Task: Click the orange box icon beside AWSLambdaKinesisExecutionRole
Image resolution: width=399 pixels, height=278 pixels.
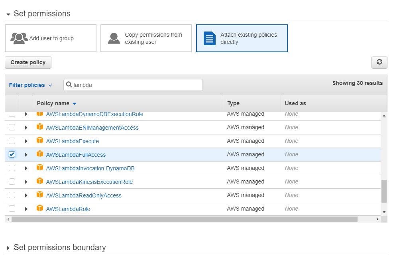Action: (x=40, y=181)
